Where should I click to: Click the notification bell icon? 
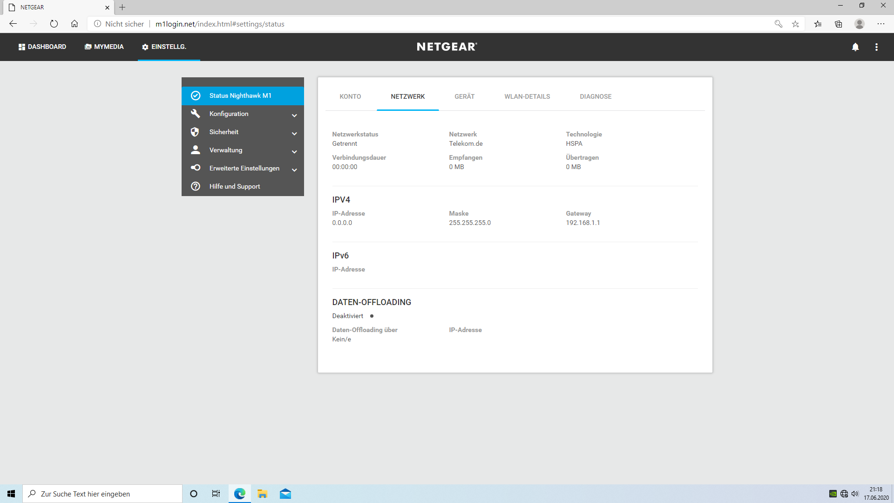(855, 47)
